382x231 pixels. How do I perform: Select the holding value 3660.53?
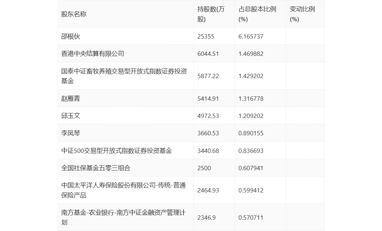click(x=208, y=133)
